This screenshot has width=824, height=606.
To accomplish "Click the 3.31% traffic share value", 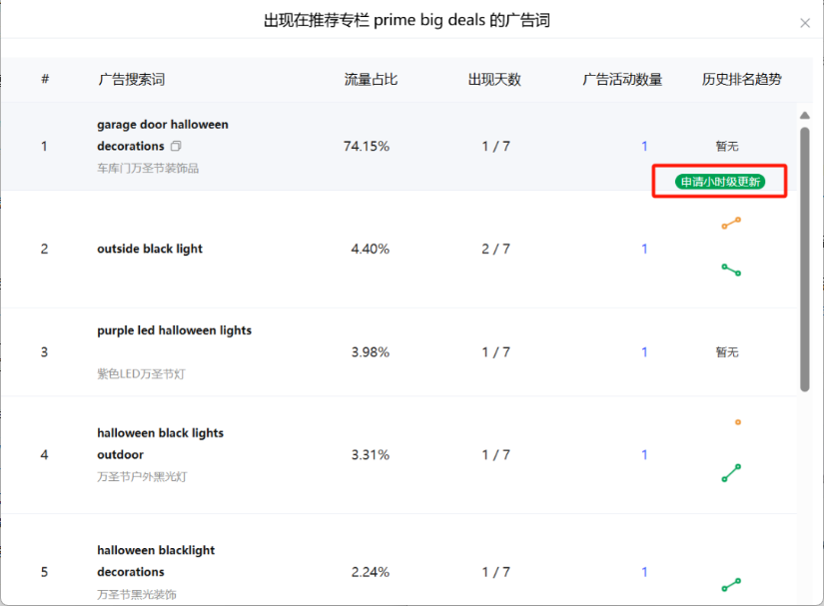I will [x=370, y=455].
